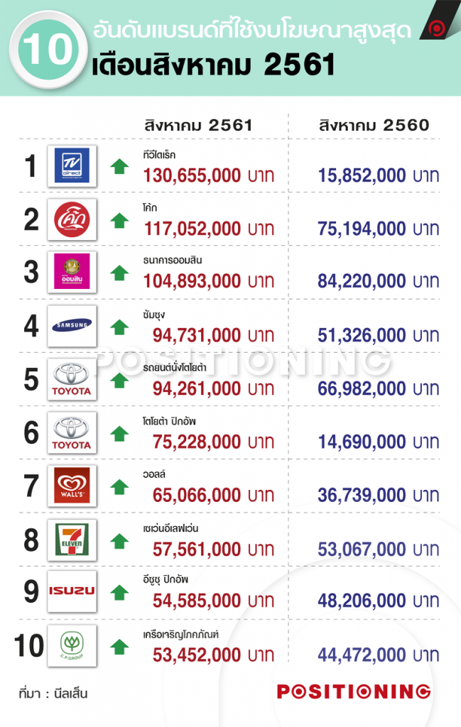Click the green up arrow beside TV Direct
This screenshot has height=727, width=461.
coord(119,166)
